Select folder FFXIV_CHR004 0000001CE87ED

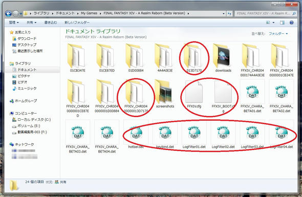coord(78,98)
